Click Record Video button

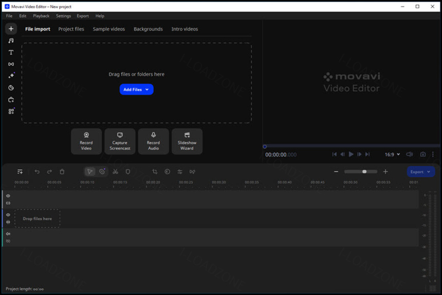pos(86,141)
